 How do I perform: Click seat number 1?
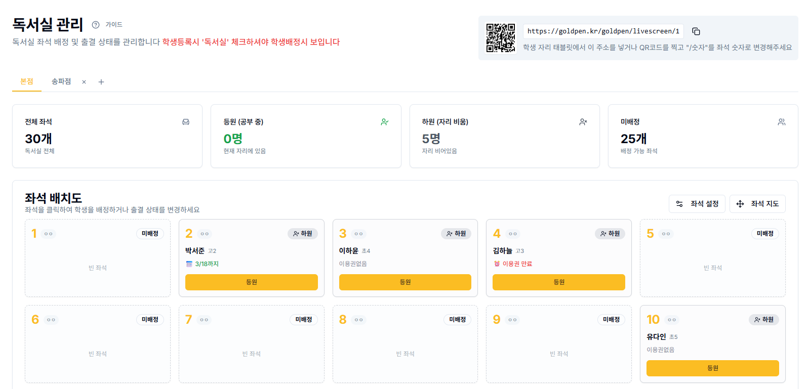tap(34, 234)
